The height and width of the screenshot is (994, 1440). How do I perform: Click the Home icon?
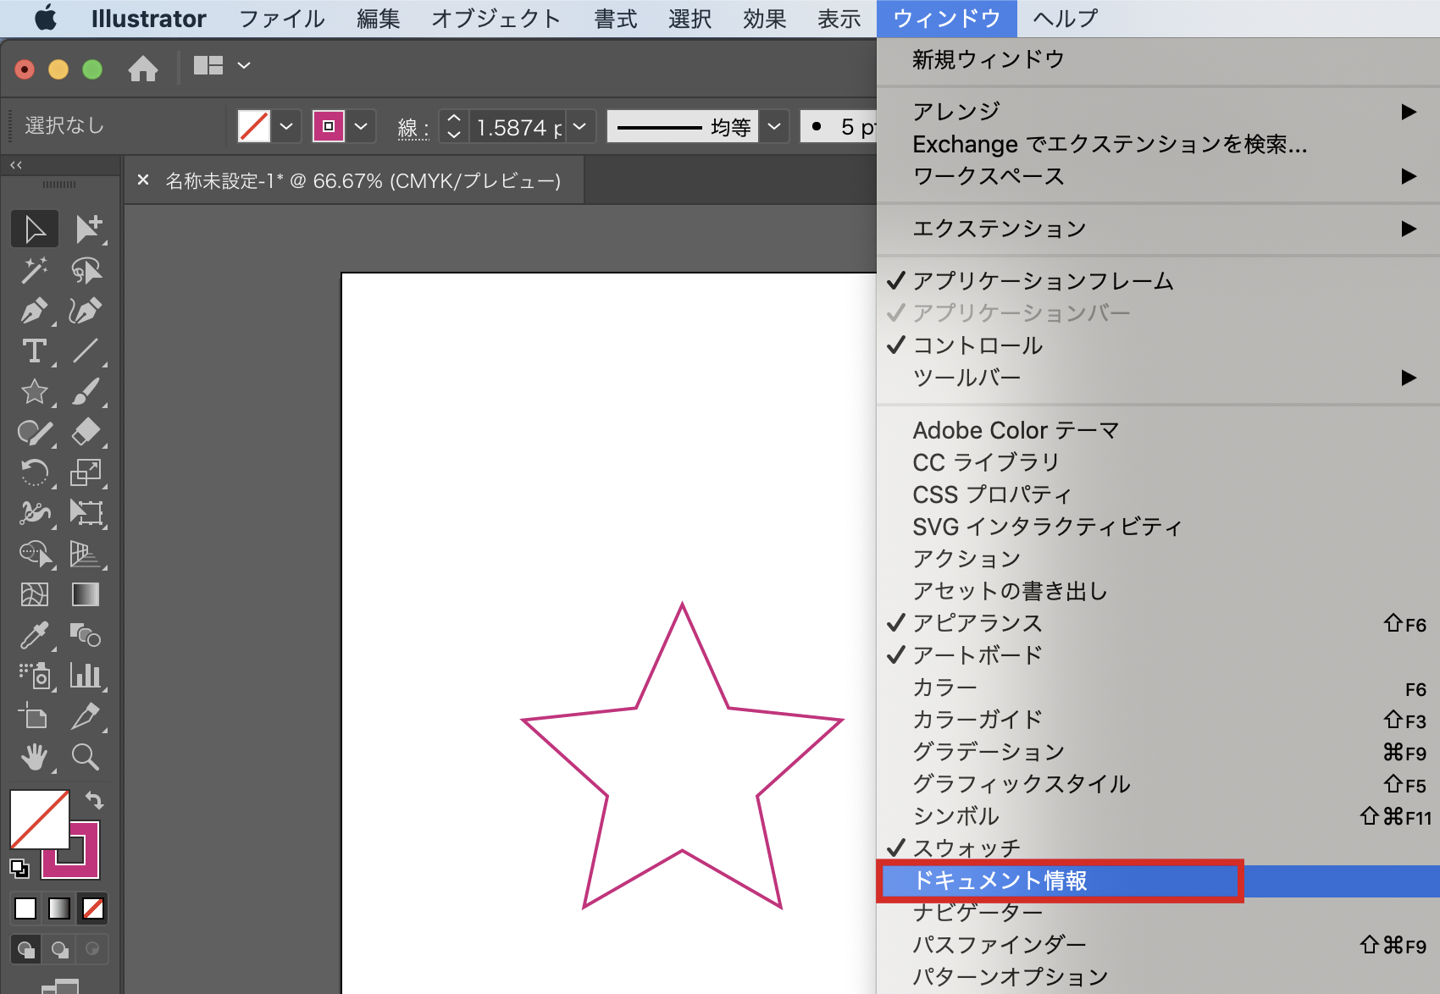143,68
